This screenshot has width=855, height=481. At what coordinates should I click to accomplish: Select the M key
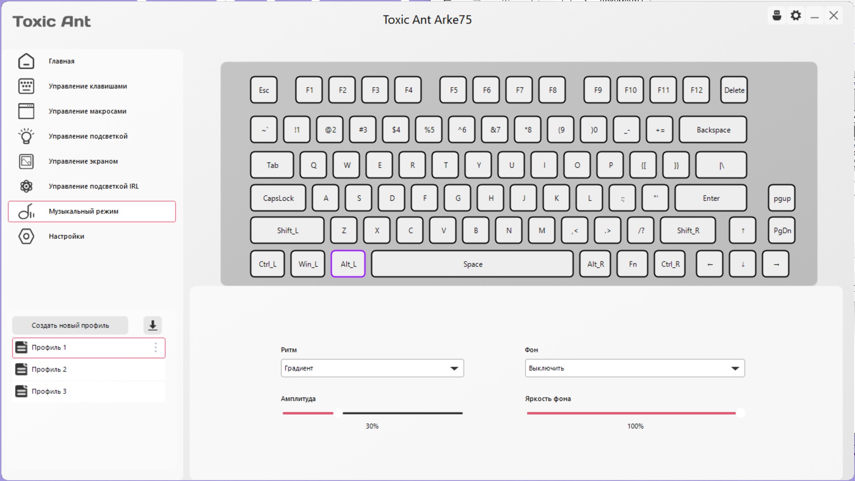click(x=541, y=231)
